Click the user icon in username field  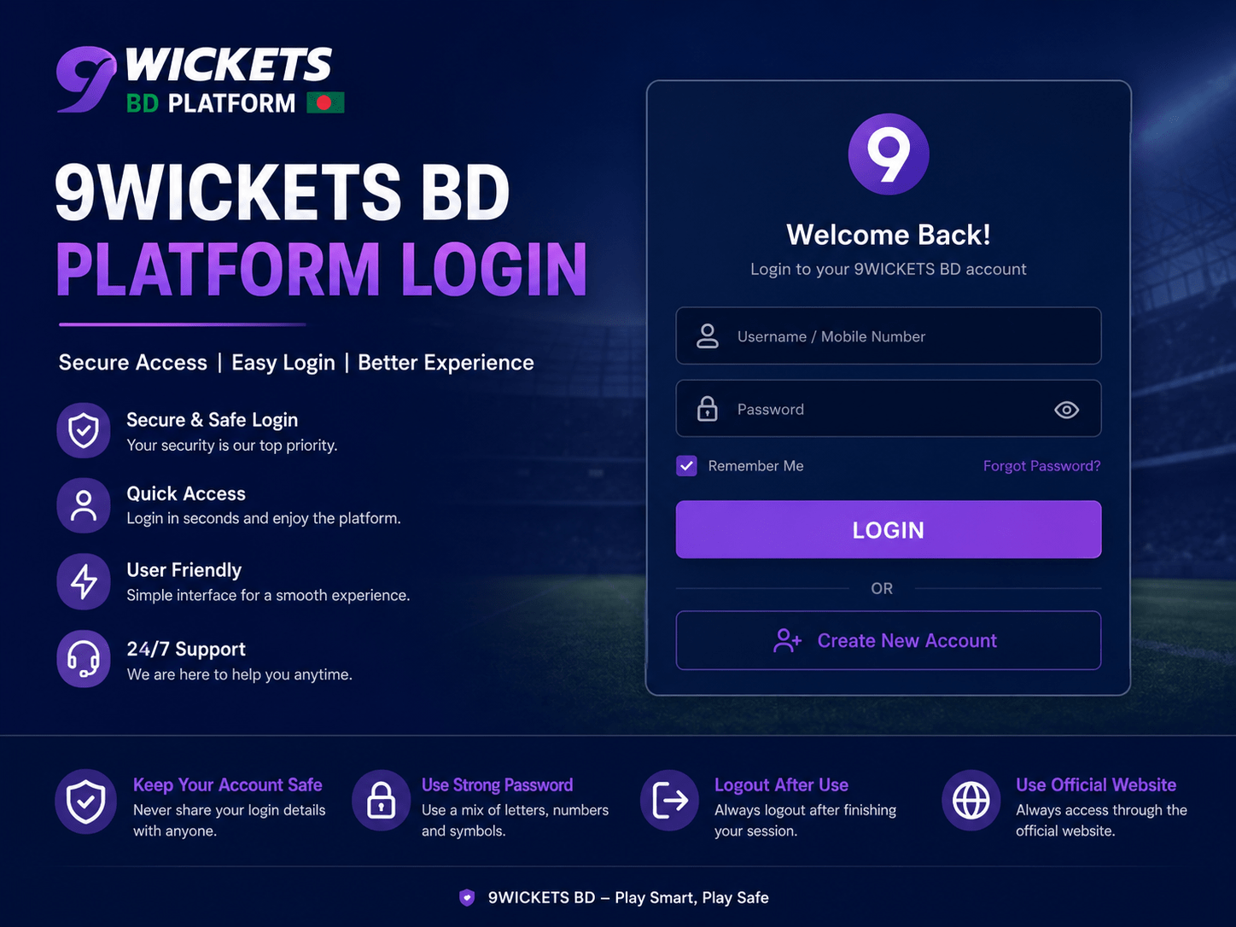coord(708,336)
